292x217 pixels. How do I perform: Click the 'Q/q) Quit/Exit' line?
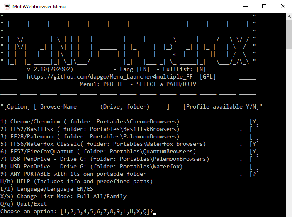(24, 204)
